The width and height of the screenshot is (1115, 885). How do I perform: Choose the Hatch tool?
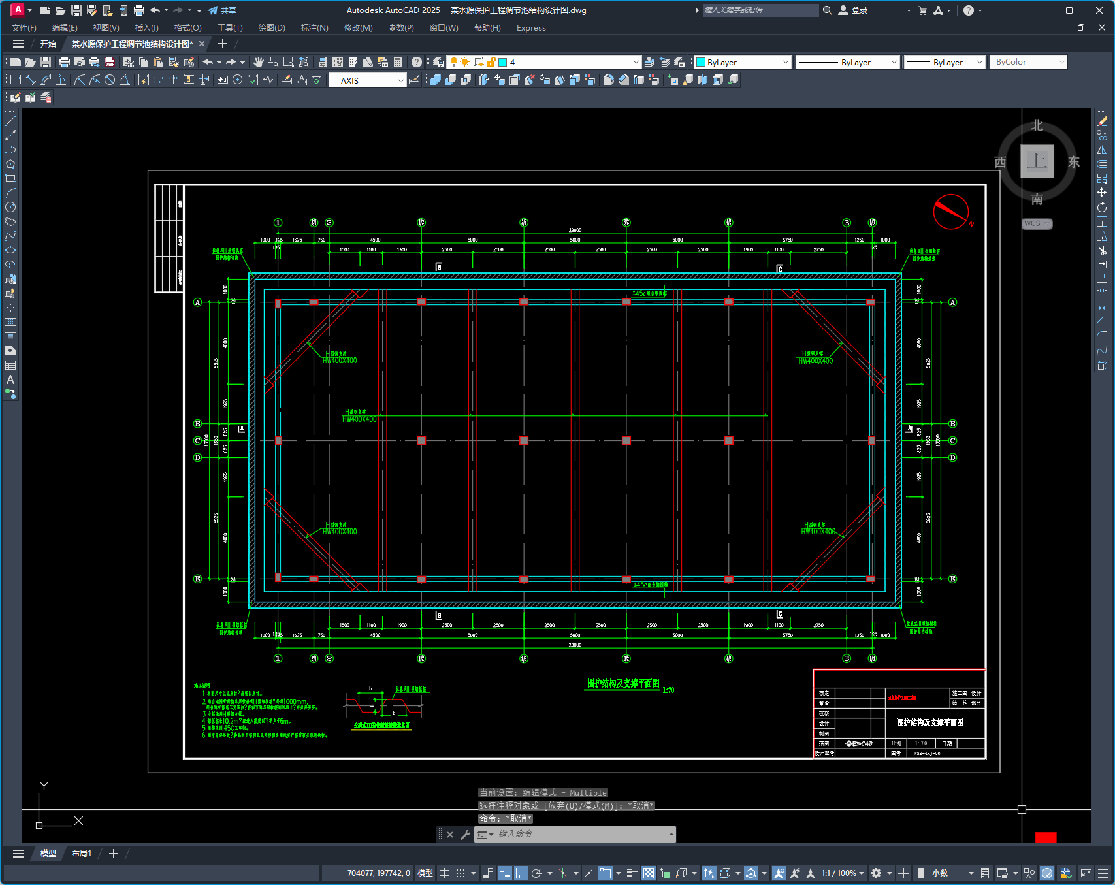[x=10, y=322]
